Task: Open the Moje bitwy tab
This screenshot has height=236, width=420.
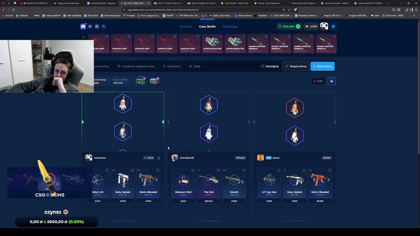Action: (172, 66)
